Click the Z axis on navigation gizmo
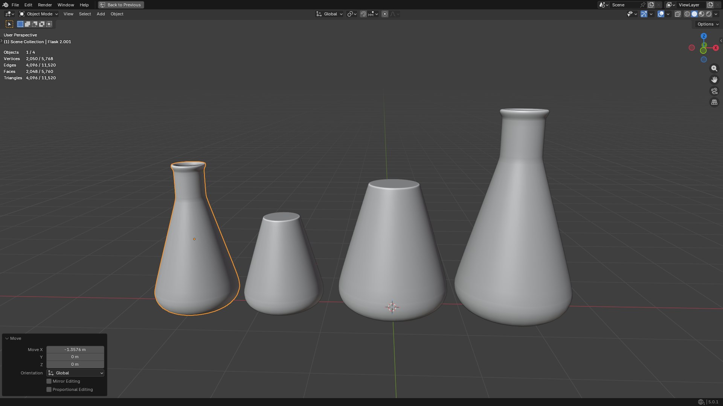The height and width of the screenshot is (406, 723). tap(703, 36)
